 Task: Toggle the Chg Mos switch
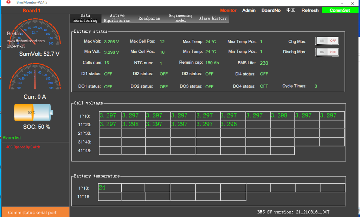327,41
